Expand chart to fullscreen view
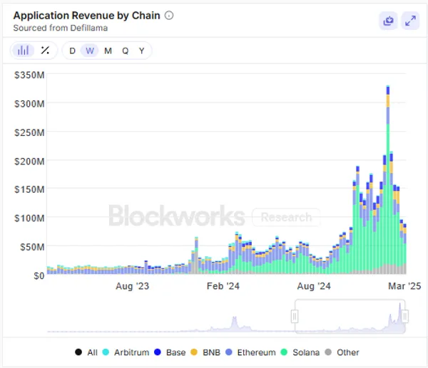428x368 pixels. click(x=410, y=21)
